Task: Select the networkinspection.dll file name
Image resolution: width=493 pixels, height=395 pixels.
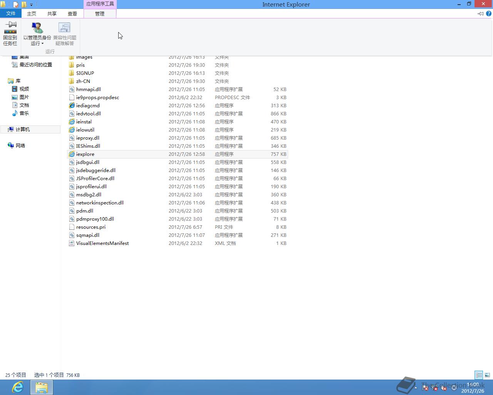Action: click(100, 203)
